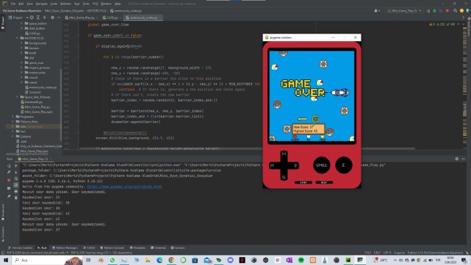Open the pygame contribute link in console

coord(124,187)
